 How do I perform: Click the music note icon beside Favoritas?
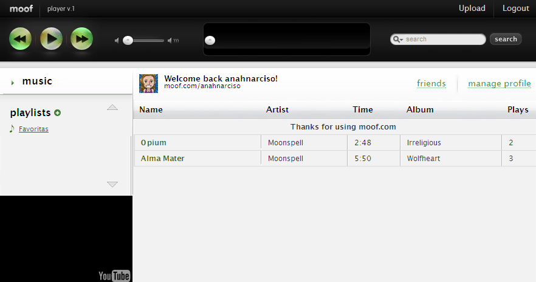[x=12, y=128]
